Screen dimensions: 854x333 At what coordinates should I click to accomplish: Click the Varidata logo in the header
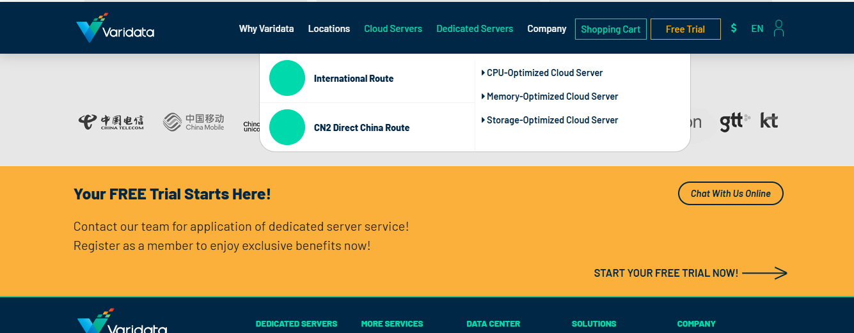115,28
